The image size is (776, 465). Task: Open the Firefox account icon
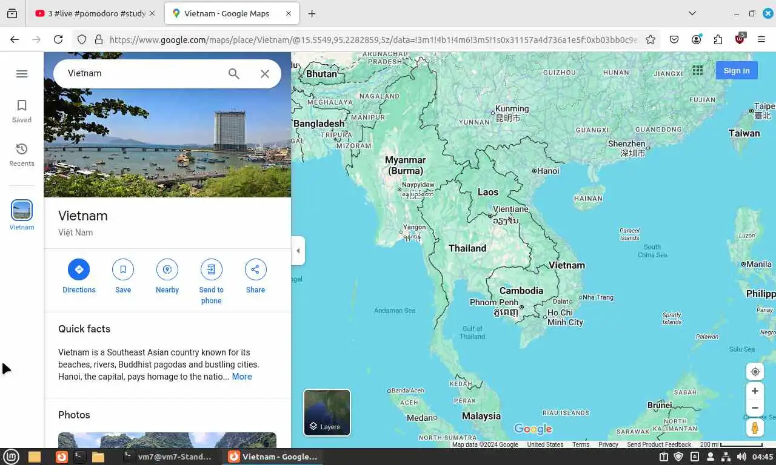tap(696, 39)
